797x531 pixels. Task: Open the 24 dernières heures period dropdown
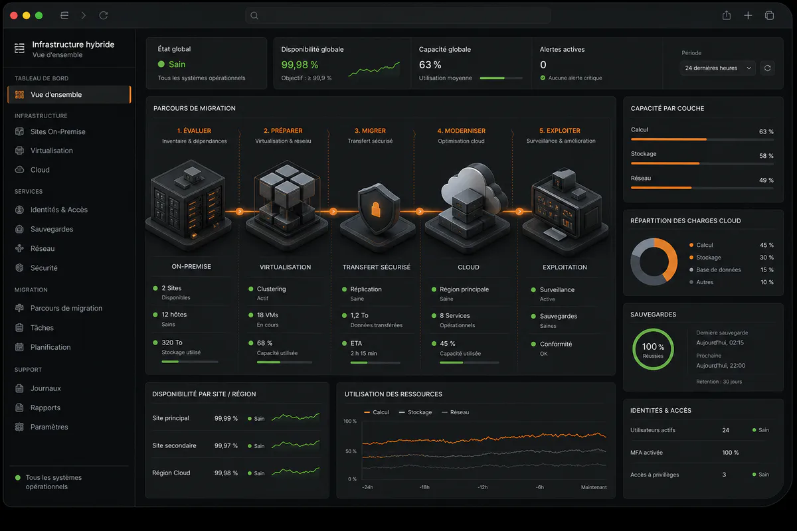click(718, 68)
